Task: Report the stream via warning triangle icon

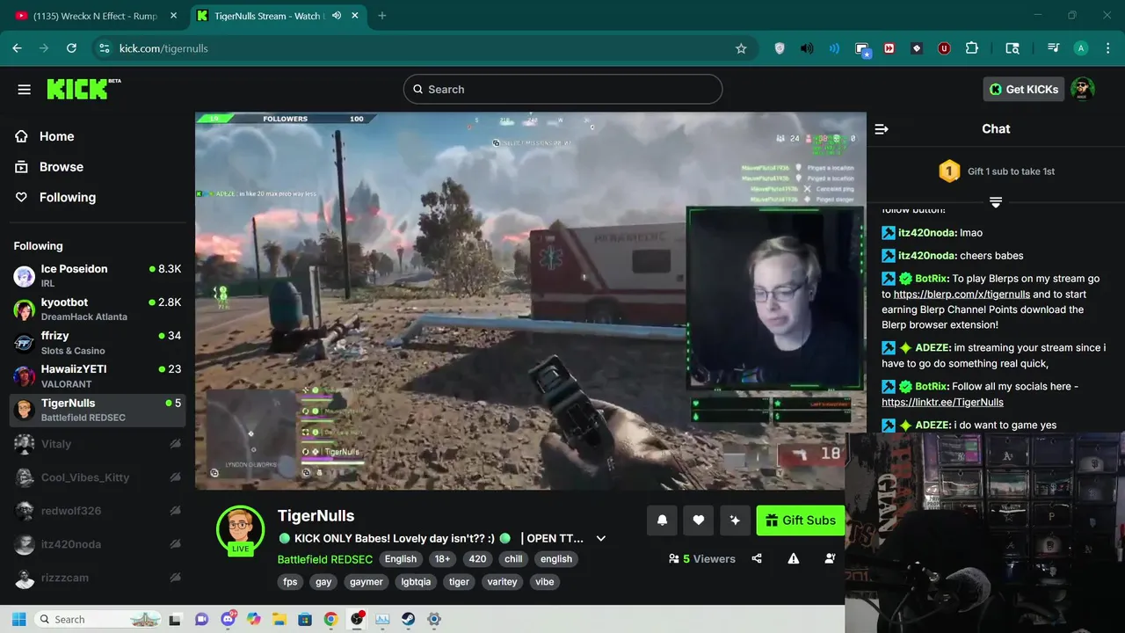Action: pyautogui.click(x=794, y=558)
